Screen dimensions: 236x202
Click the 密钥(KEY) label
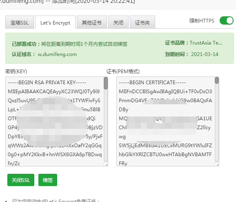pos(16,71)
